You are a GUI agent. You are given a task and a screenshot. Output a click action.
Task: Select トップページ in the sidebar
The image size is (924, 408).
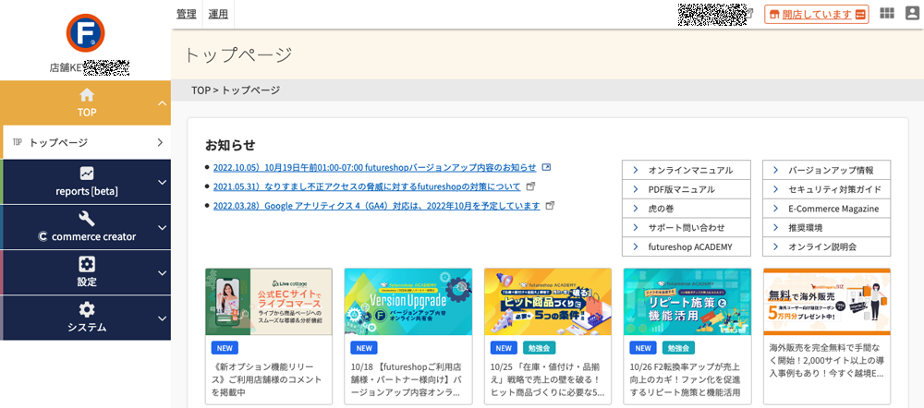click(87, 142)
